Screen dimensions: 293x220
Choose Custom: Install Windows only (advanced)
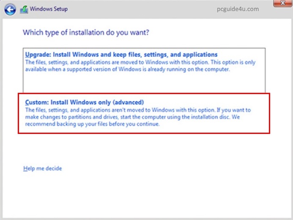tap(85, 102)
